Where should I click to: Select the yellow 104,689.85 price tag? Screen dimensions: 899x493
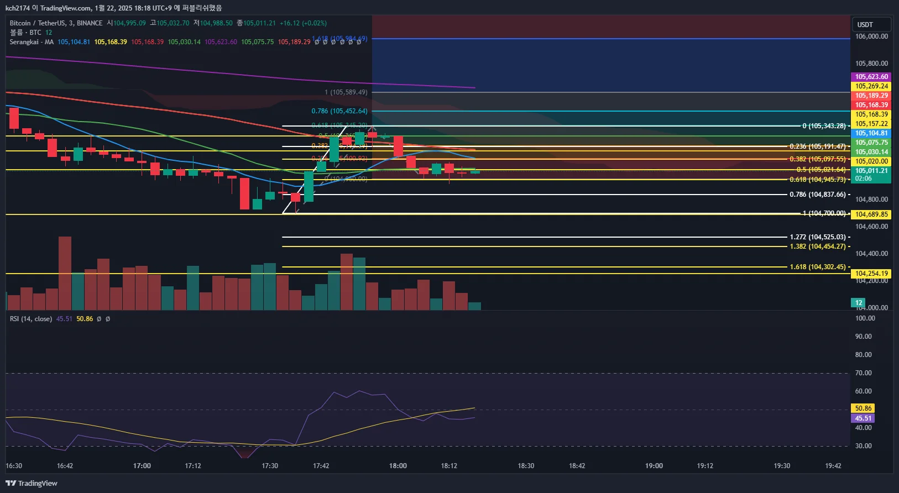pyautogui.click(x=871, y=214)
